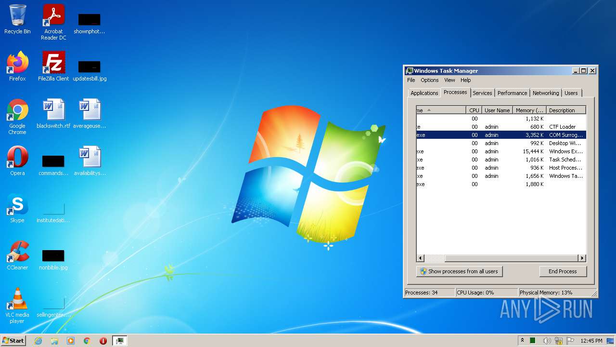This screenshot has width=616, height=347.
Task: Select the Windows Ex... process row
Action: tap(501, 151)
